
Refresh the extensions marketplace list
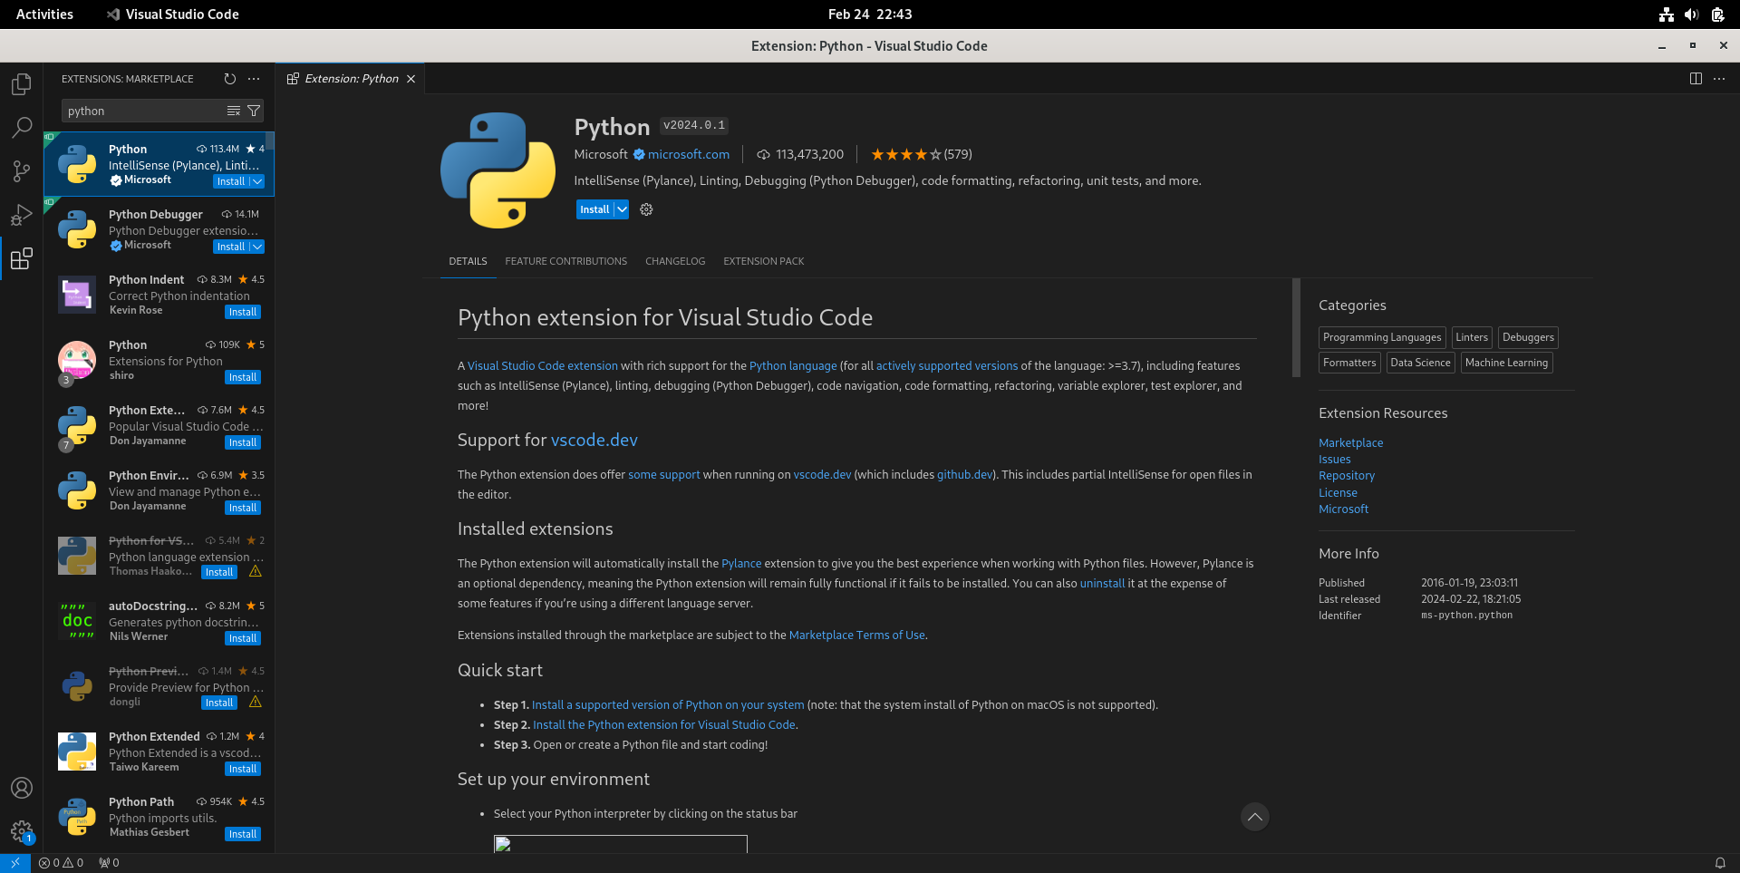[x=229, y=79]
